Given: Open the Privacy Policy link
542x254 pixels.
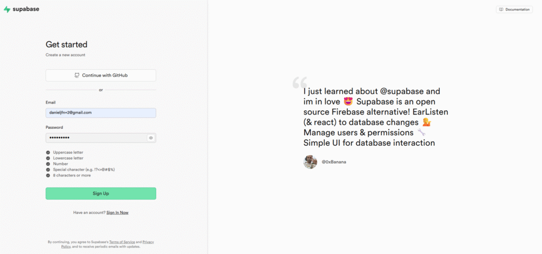Looking at the screenshot, I should [x=148, y=242].
